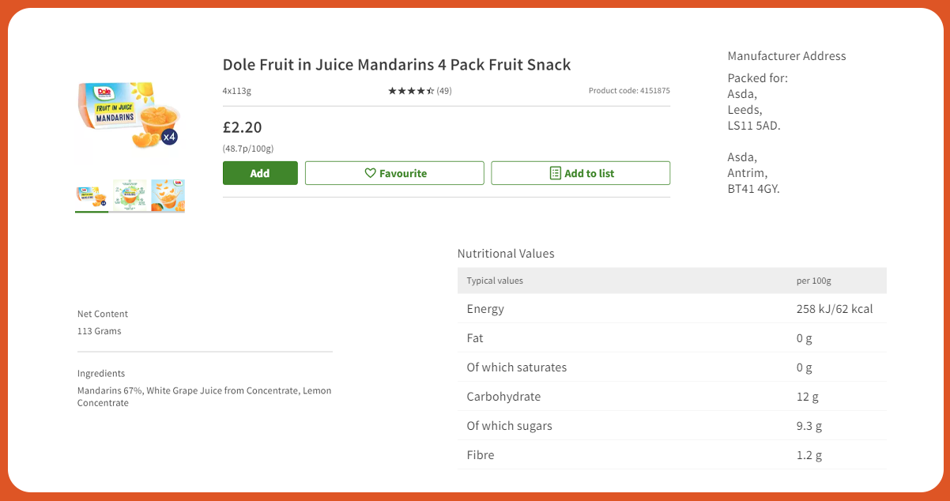Viewport: 950px width, 501px height.
Task: Click the £2.20 price
Action: coord(242,127)
